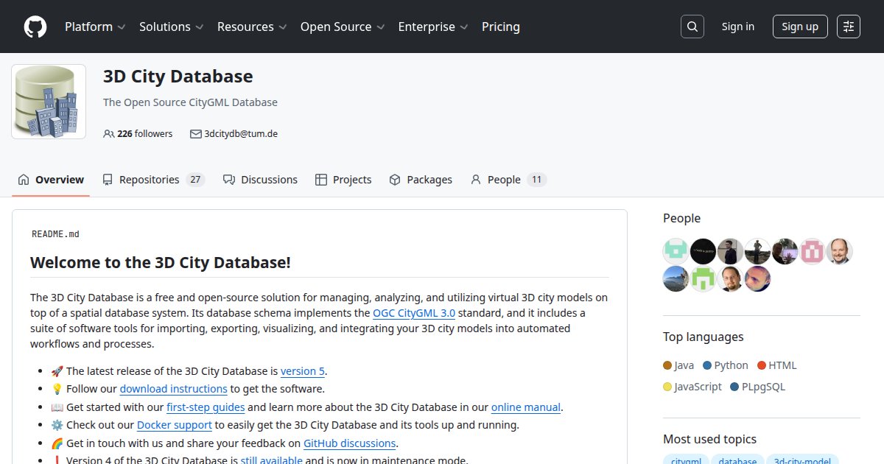Expand the Open Source menu
This screenshot has height=464, width=884.
tap(343, 27)
